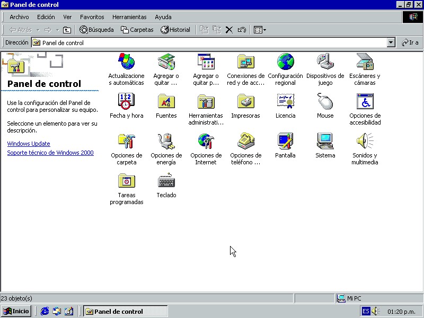The width and height of the screenshot is (424, 318).
Task: Open the Archivo menu
Action: (19, 17)
